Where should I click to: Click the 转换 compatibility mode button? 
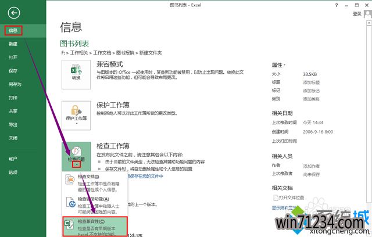(76, 74)
